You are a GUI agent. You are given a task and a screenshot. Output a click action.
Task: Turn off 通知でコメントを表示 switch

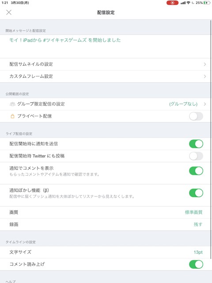[x=196, y=171]
